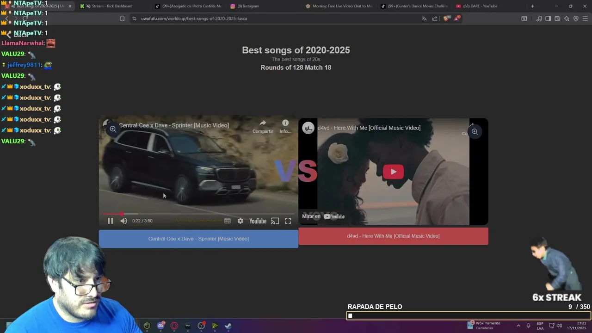Open d4vd video via Mirar en YouTube

[x=323, y=216]
